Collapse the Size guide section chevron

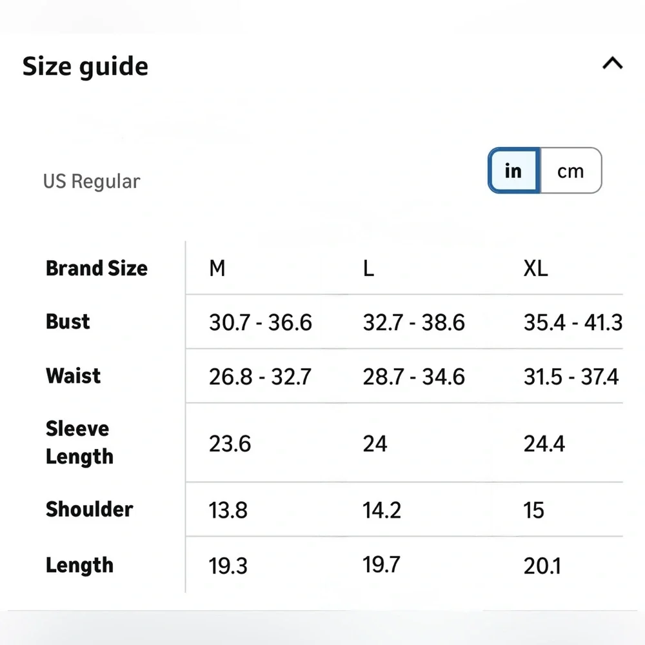(x=613, y=63)
